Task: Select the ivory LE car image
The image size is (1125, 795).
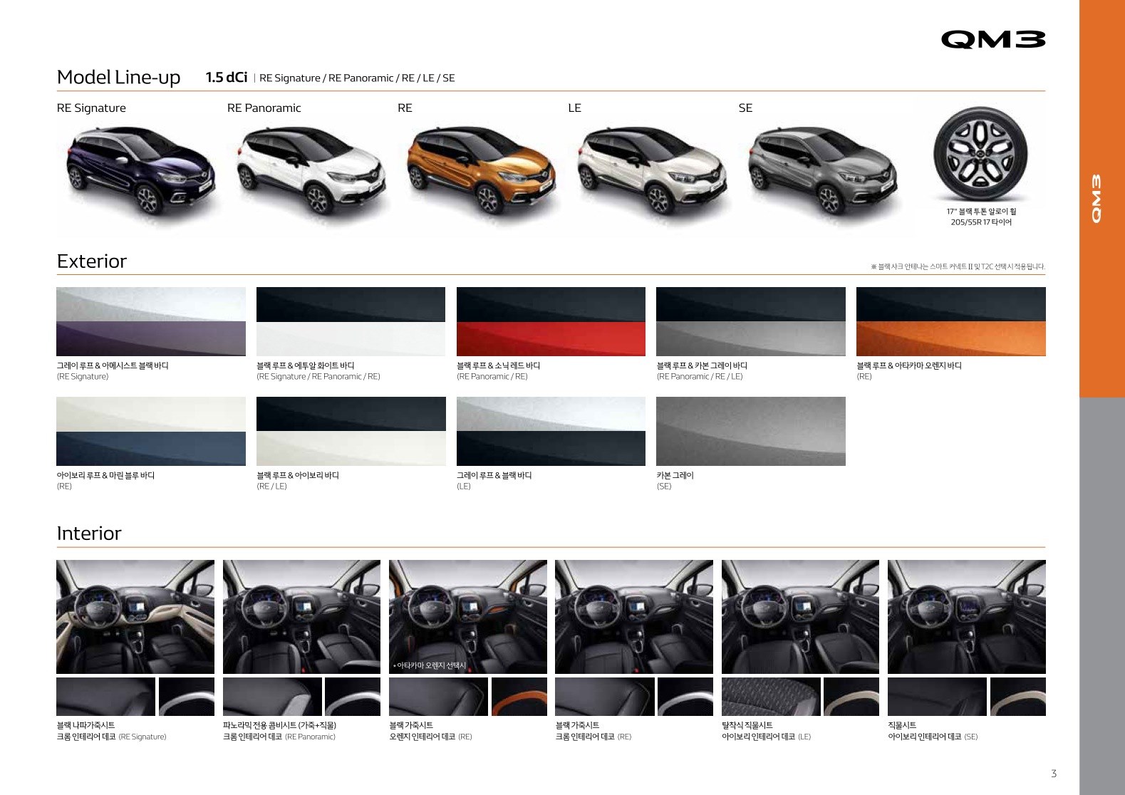Action: 651,171
